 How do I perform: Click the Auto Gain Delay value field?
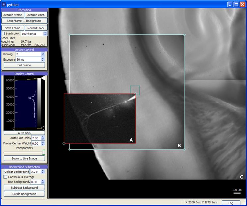[x=36, y=138]
